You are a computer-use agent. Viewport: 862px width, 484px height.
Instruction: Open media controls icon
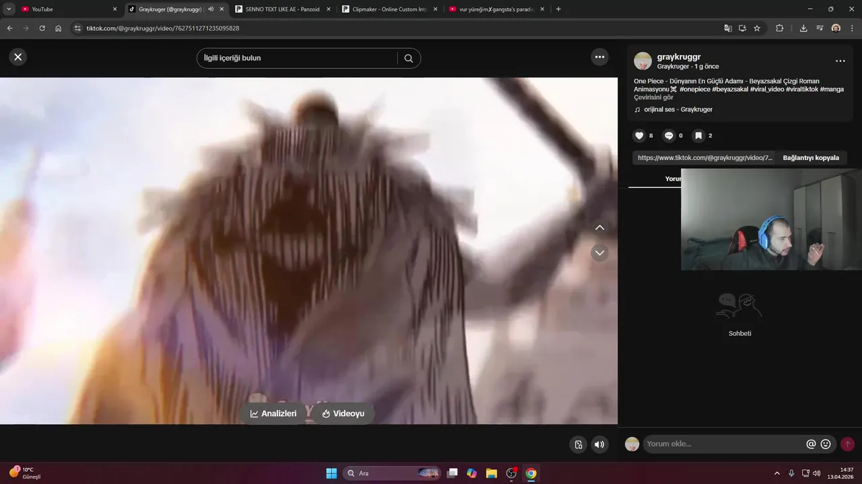tap(820, 28)
